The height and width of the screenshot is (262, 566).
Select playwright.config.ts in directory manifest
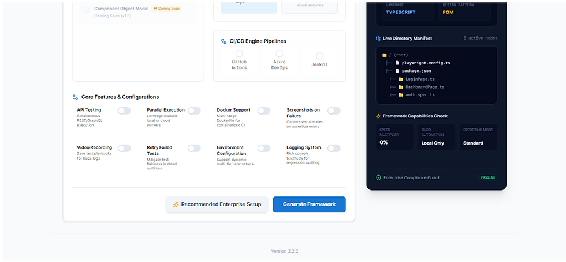426,63
